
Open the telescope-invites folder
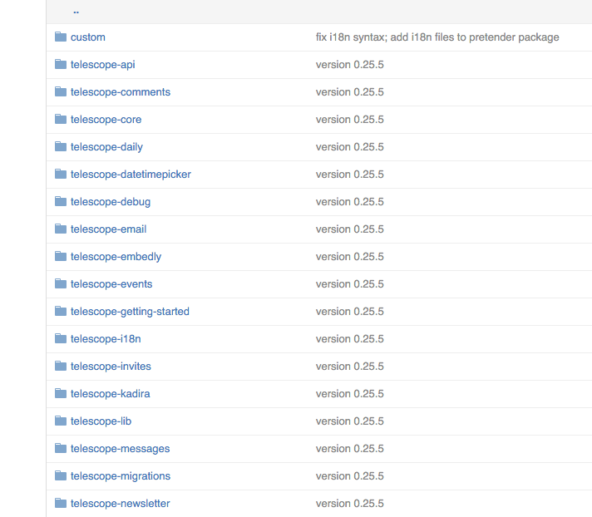[x=111, y=367]
